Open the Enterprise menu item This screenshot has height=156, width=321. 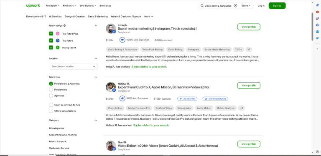105,6
